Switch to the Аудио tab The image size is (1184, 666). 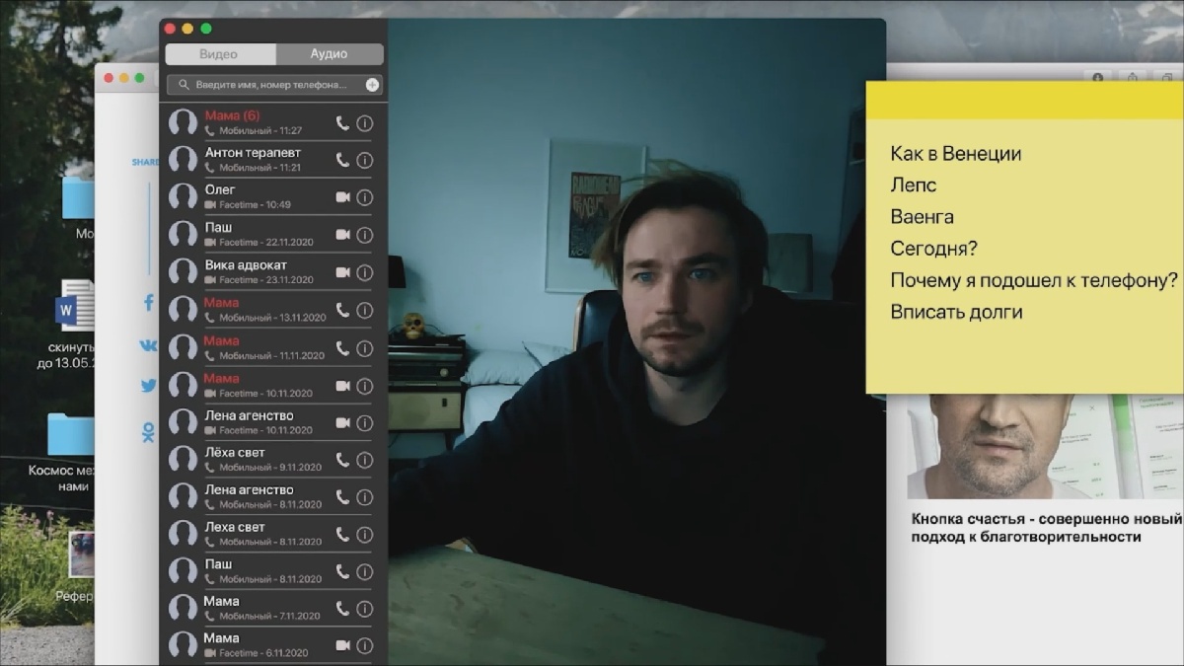pyautogui.click(x=329, y=54)
